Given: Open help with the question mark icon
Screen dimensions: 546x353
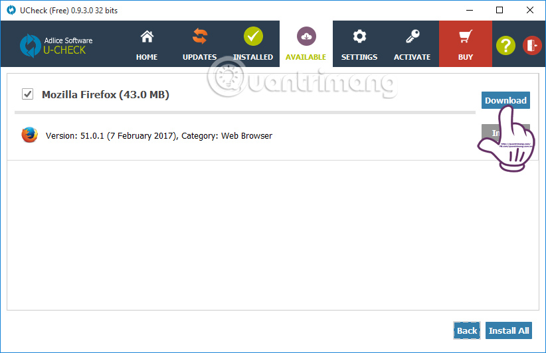Looking at the screenshot, I should click(x=505, y=45).
